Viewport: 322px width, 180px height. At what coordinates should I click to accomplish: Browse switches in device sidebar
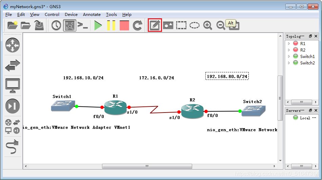[13, 65]
